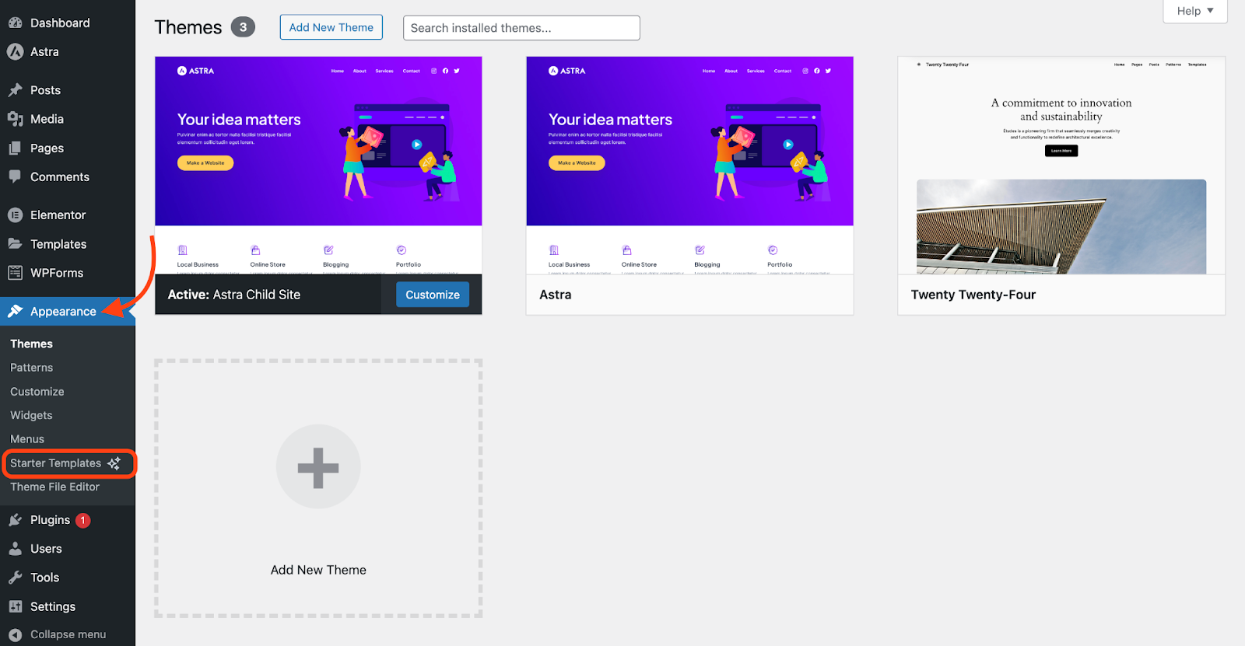This screenshot has width=1245, height=646.
Task: Select the Themes submenu link
Action: pos(31,344)
